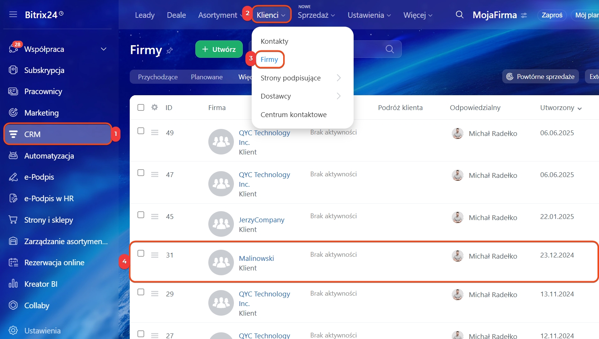Toggle the select-all checkbox in table header
The width and height of the screenshot is (599, 339).
click(141, 107)
